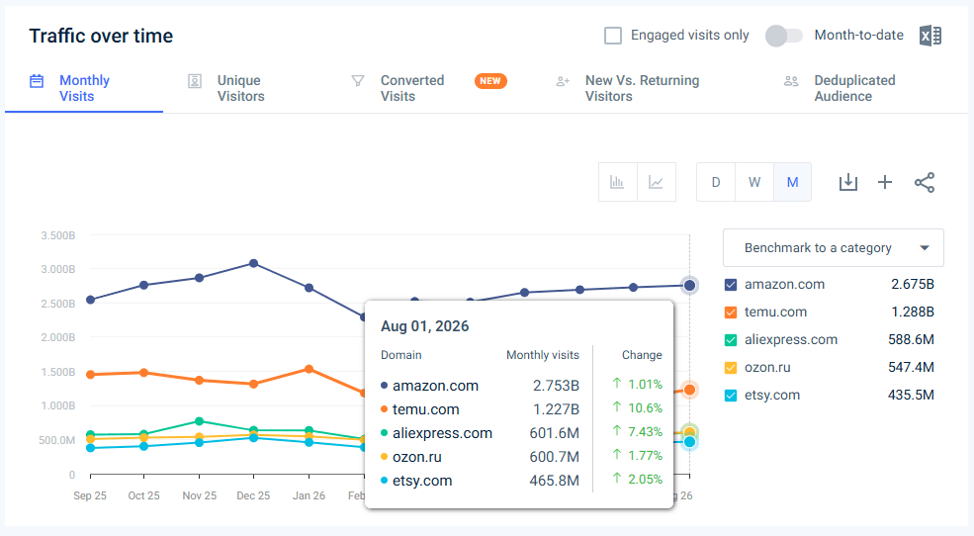Click amazon.com Aug 26 highlighted data point
This screenshot has width=974, height=536.
689,285
